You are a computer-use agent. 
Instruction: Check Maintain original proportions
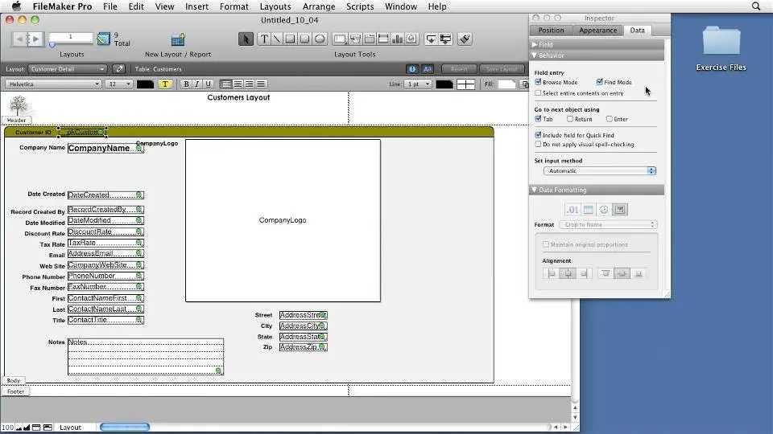(546, 244)
